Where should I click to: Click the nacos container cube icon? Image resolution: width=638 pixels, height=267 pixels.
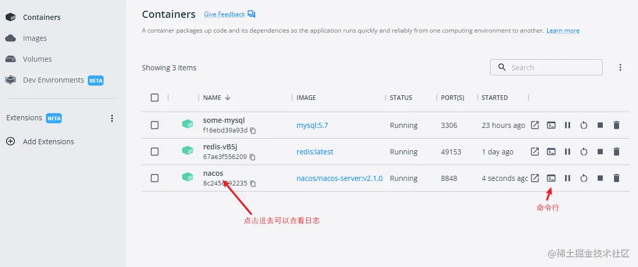(188, 177)
